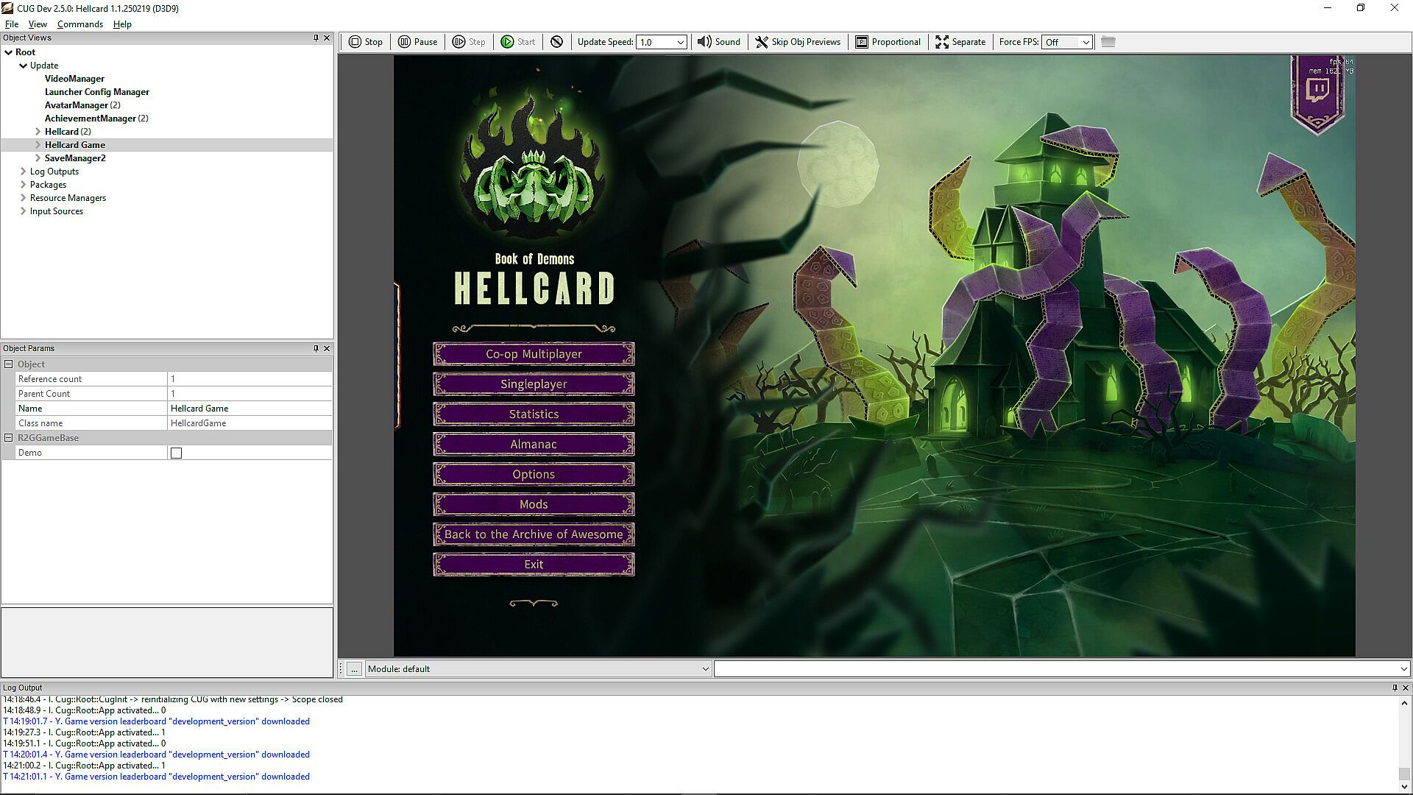Click the Singleplayer game button
This screenshot has height=795, width=1413.
534,384
